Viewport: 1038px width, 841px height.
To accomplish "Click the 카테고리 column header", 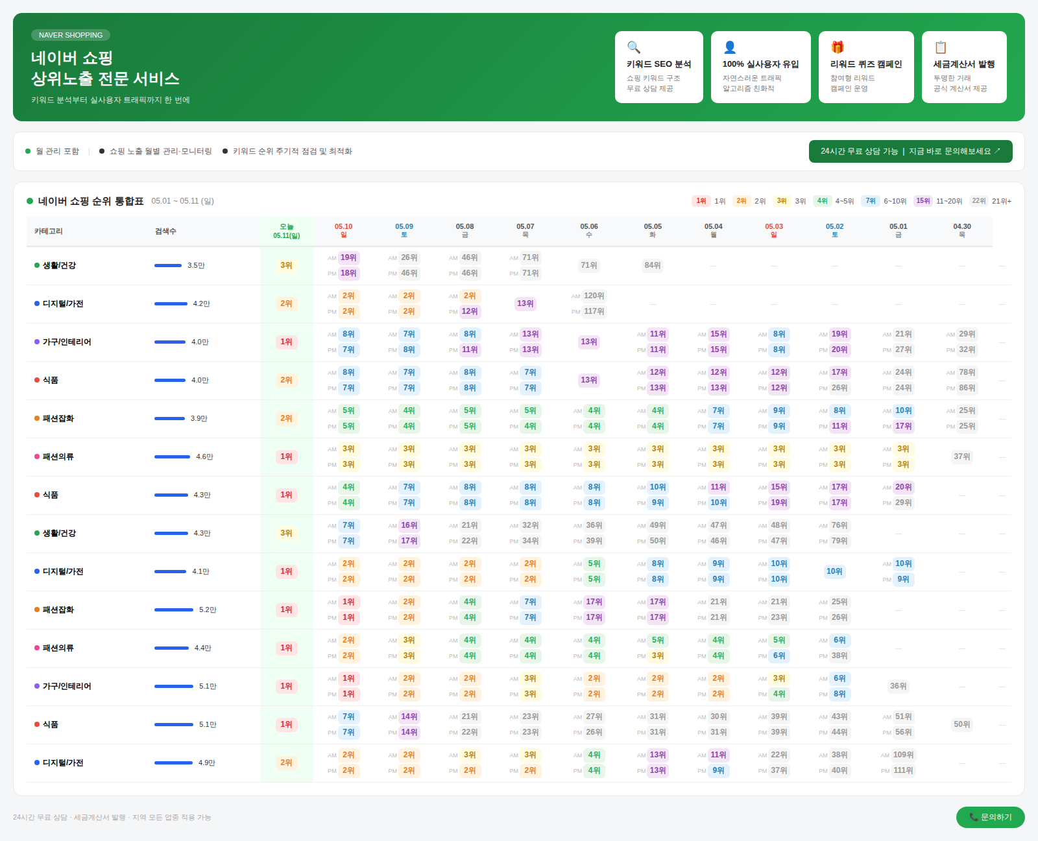I will [x=49, y=231].
